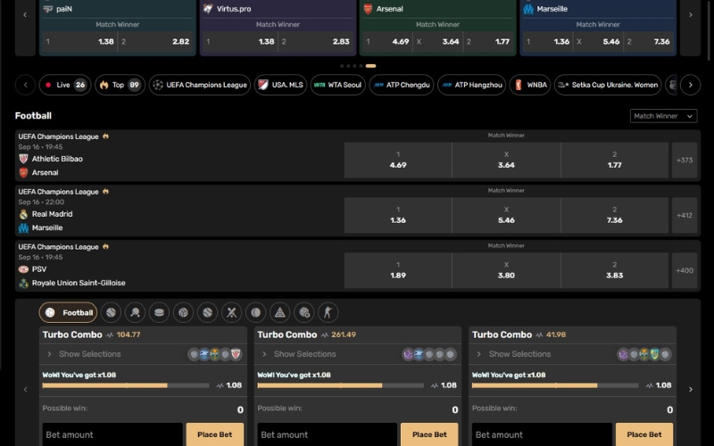Go to next featured match cards
Viewport: 714px width, 446px height.
coord(690,15)
